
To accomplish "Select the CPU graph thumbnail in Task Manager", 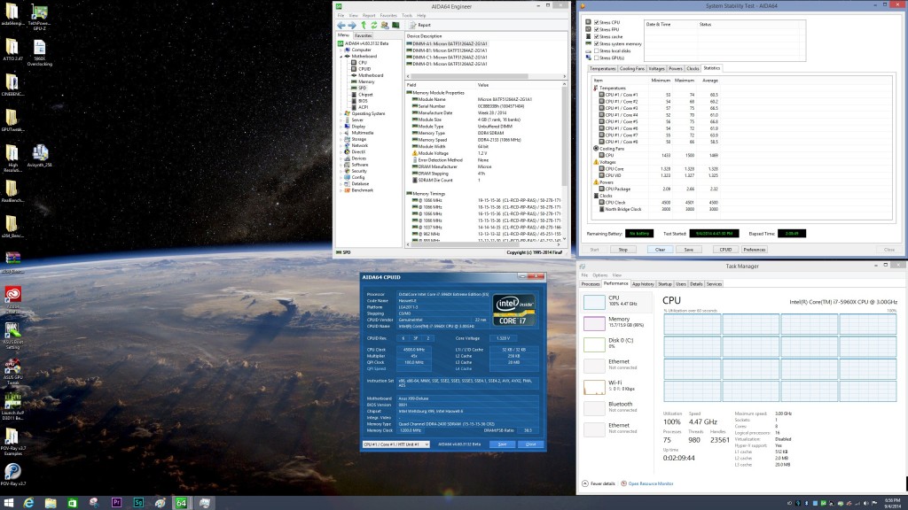I will click(594, 302).
